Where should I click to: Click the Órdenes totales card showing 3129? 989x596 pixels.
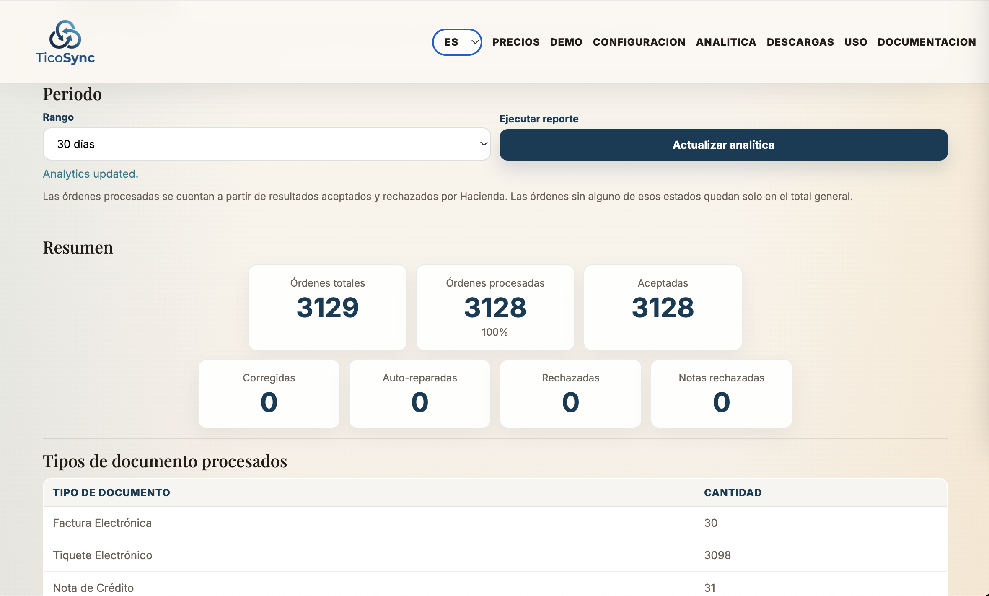[328, 307]
